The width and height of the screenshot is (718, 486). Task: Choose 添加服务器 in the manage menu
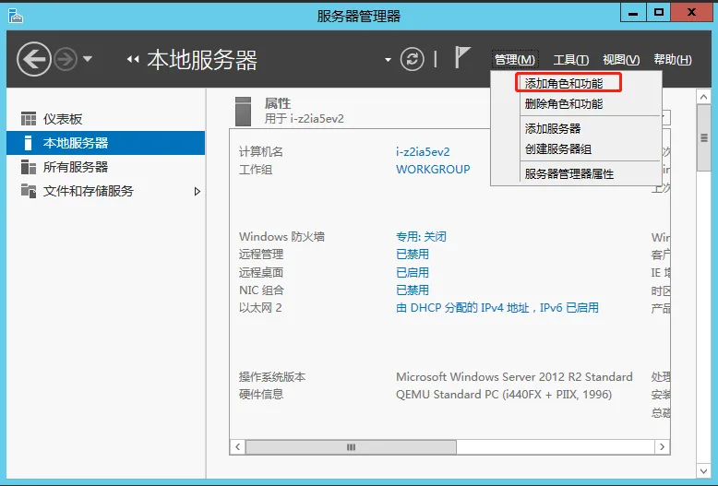pyautogui.click(x=553, y=128)
